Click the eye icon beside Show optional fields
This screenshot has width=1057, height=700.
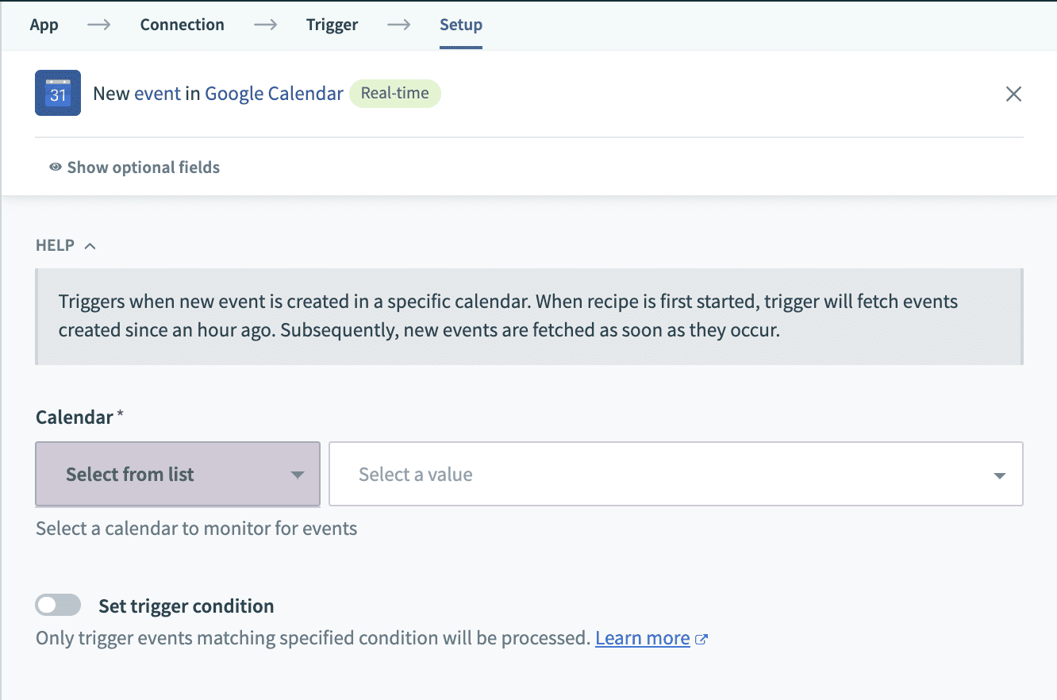point(55,167)
